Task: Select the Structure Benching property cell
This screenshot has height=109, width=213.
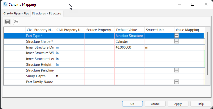Action: [x=40, y=71]
